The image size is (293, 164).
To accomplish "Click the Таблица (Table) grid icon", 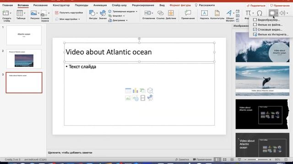I will tap(20, 13).
